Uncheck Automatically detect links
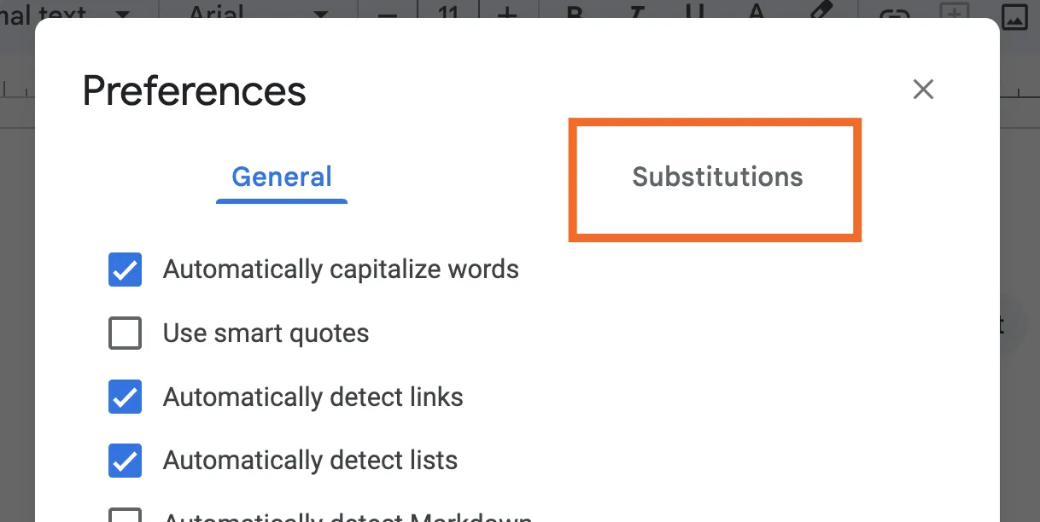This screenshot has height=522, width=1040. click(126, 397)
